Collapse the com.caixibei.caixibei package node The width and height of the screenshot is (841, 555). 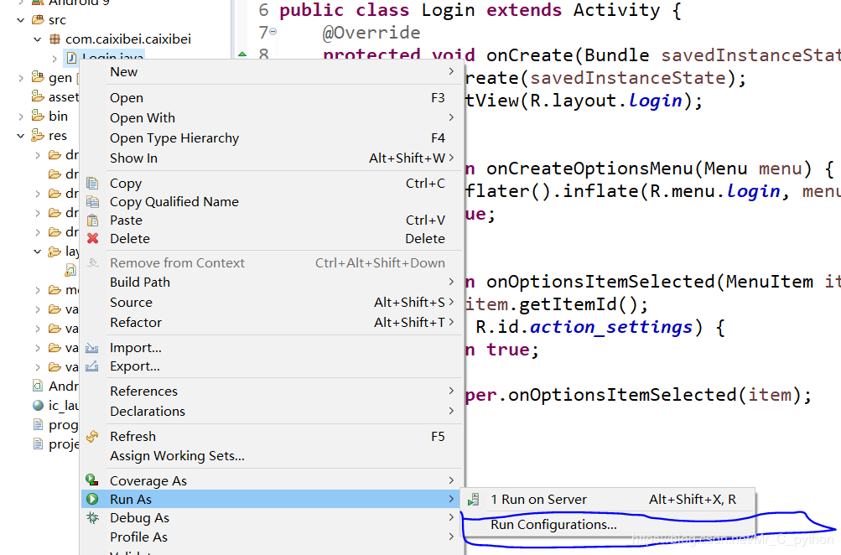[38, 39]
